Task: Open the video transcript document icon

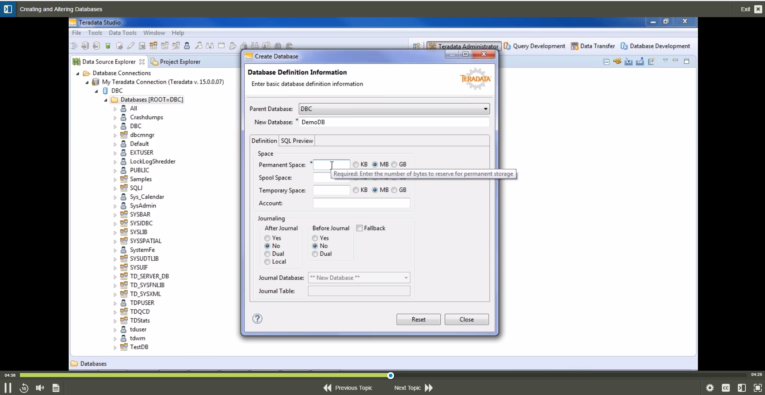Action: (56, 387)
